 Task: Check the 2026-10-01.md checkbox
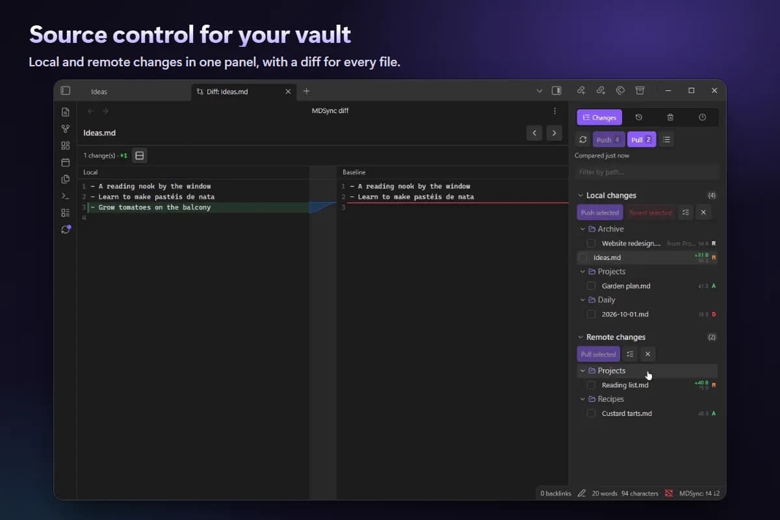coord(591,314)
